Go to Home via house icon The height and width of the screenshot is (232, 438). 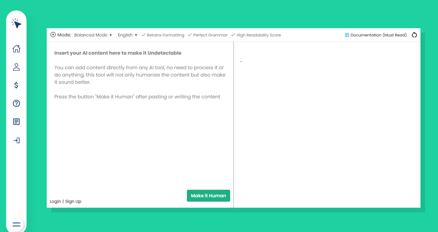[x=17, y=49]
